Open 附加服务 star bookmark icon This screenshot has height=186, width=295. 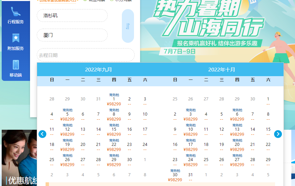coord(16,38)
